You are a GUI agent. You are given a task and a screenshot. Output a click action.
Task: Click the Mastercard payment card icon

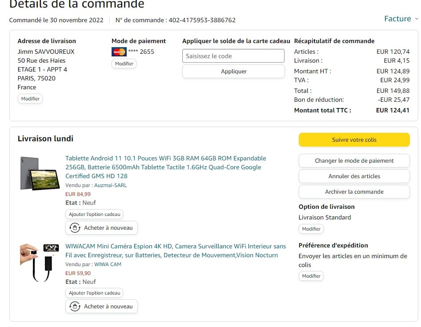(119, 52)
